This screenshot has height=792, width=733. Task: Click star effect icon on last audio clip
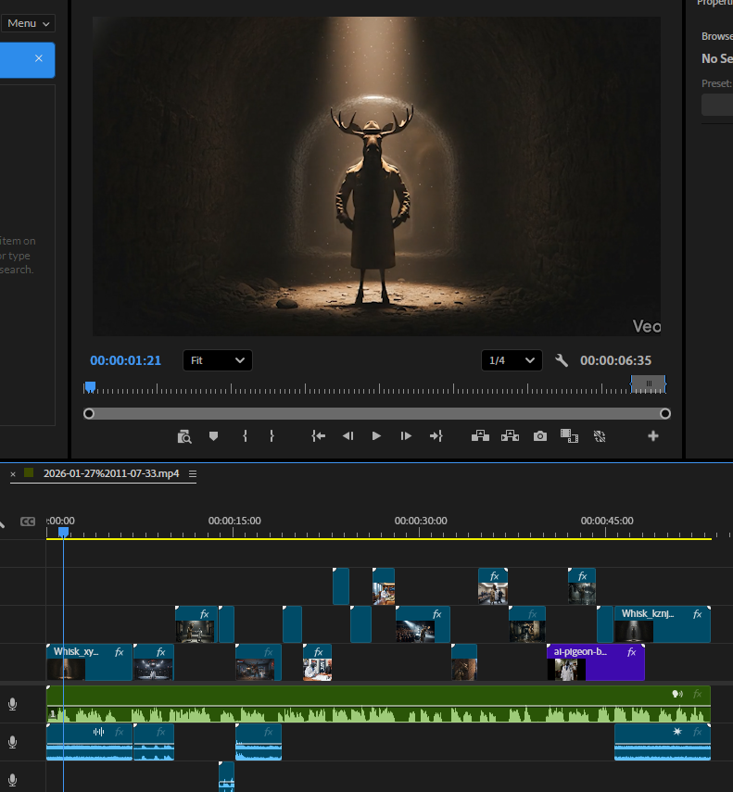pyautogui.click(x=677, y=732)
